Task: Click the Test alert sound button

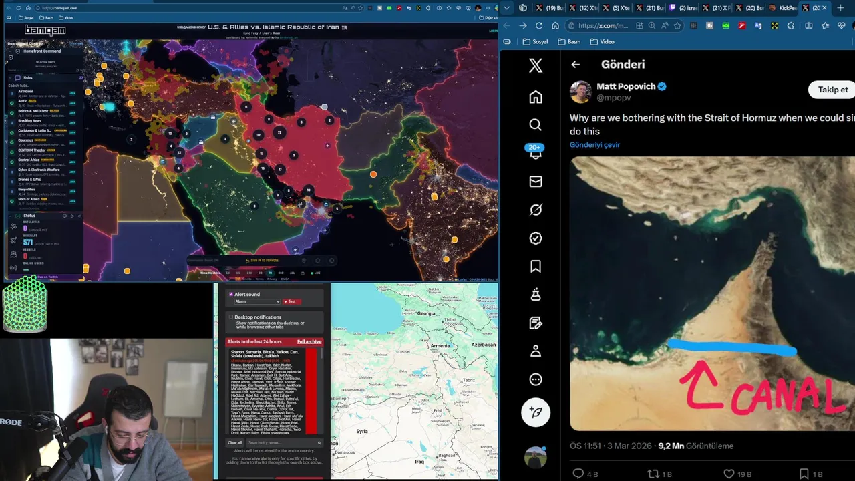Action: 291,301
